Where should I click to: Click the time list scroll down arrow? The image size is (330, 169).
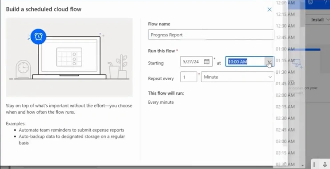point(302,165)
